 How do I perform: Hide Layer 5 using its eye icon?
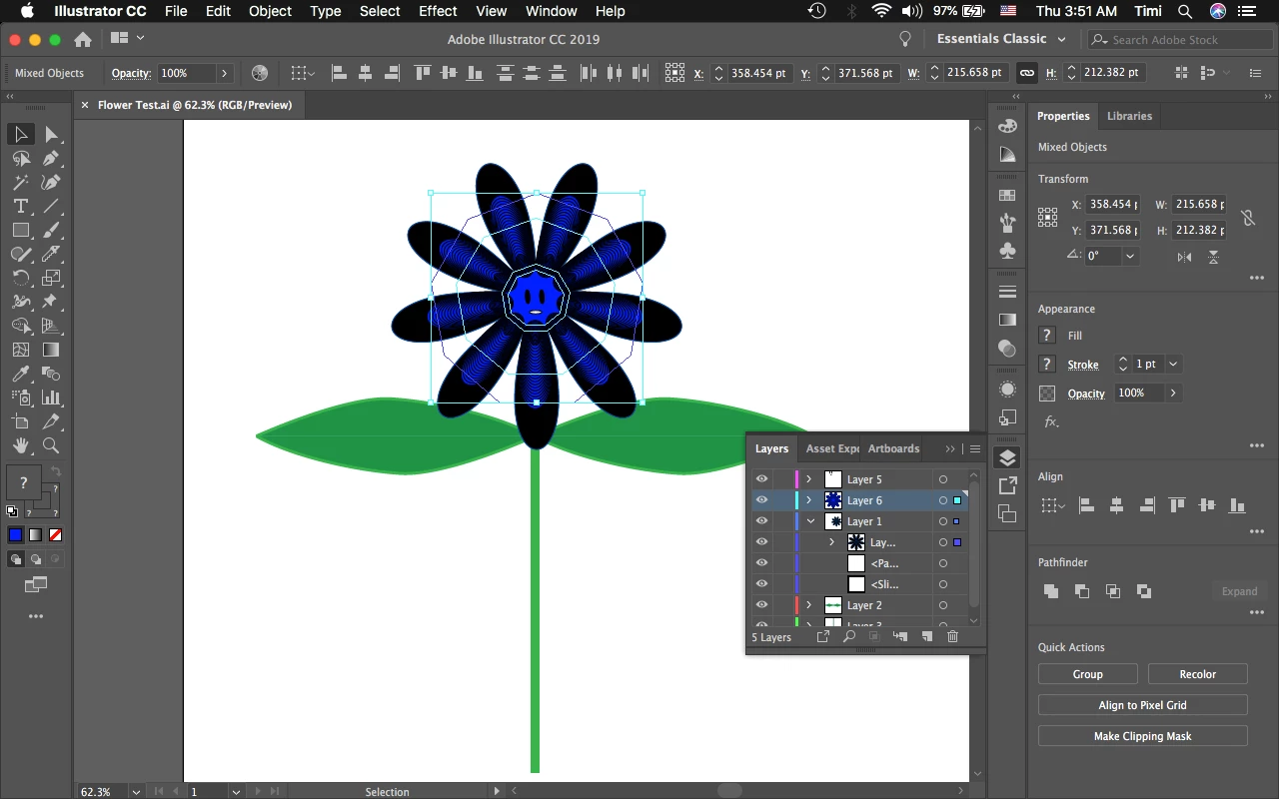coord(761,479)
